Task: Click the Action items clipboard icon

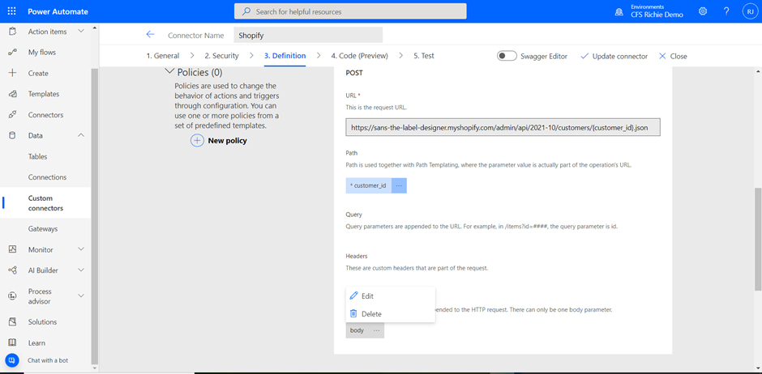Action: point(13,32)
